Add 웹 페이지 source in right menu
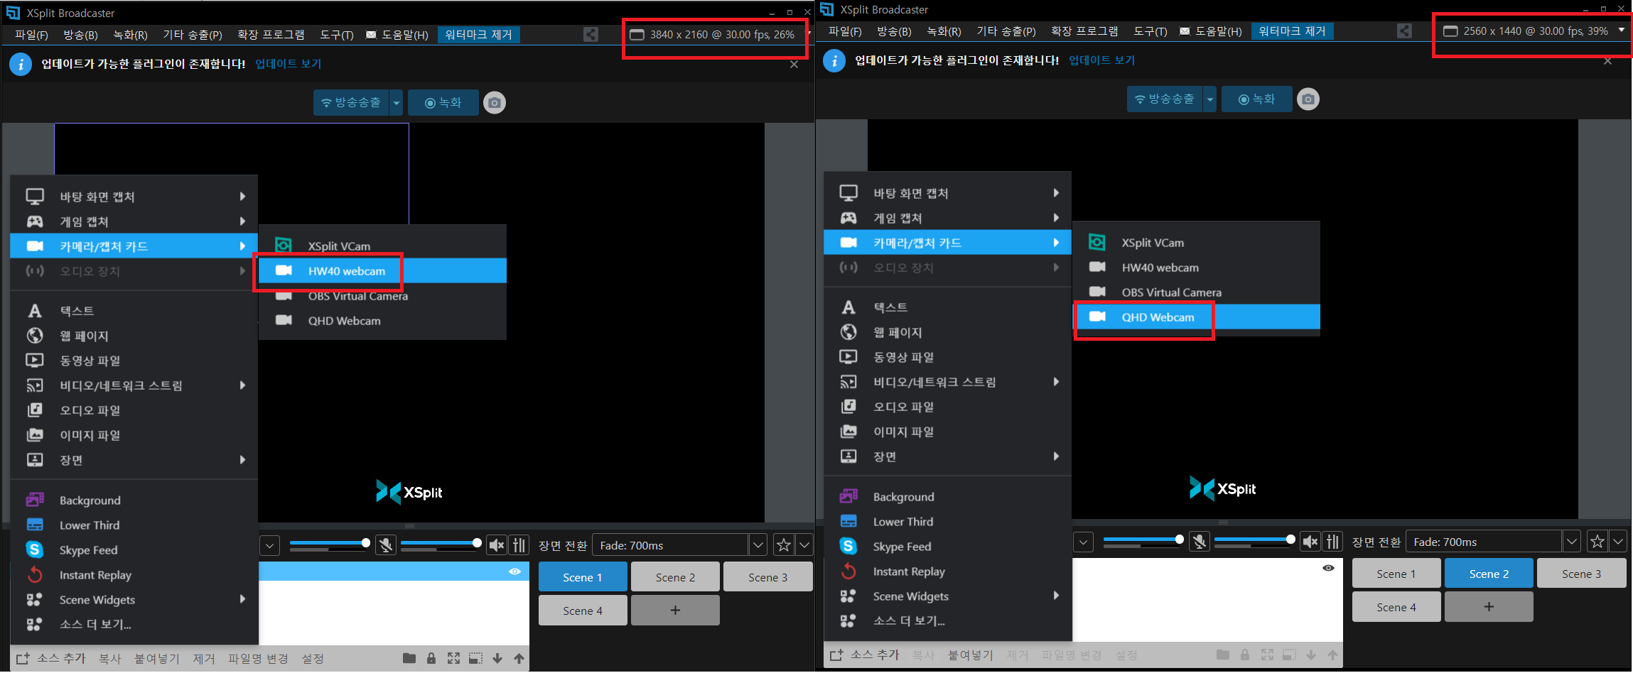 pos(947,332)
